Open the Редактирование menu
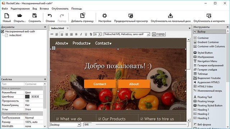230x129 pixels. (x=20, y=9)
